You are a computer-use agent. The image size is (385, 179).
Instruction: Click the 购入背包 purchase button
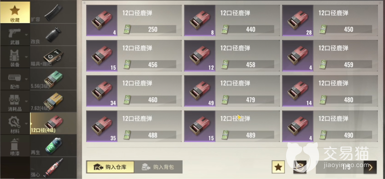tap(158, 167)
